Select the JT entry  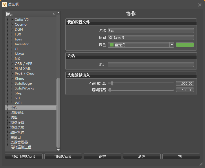coord(17,49)
